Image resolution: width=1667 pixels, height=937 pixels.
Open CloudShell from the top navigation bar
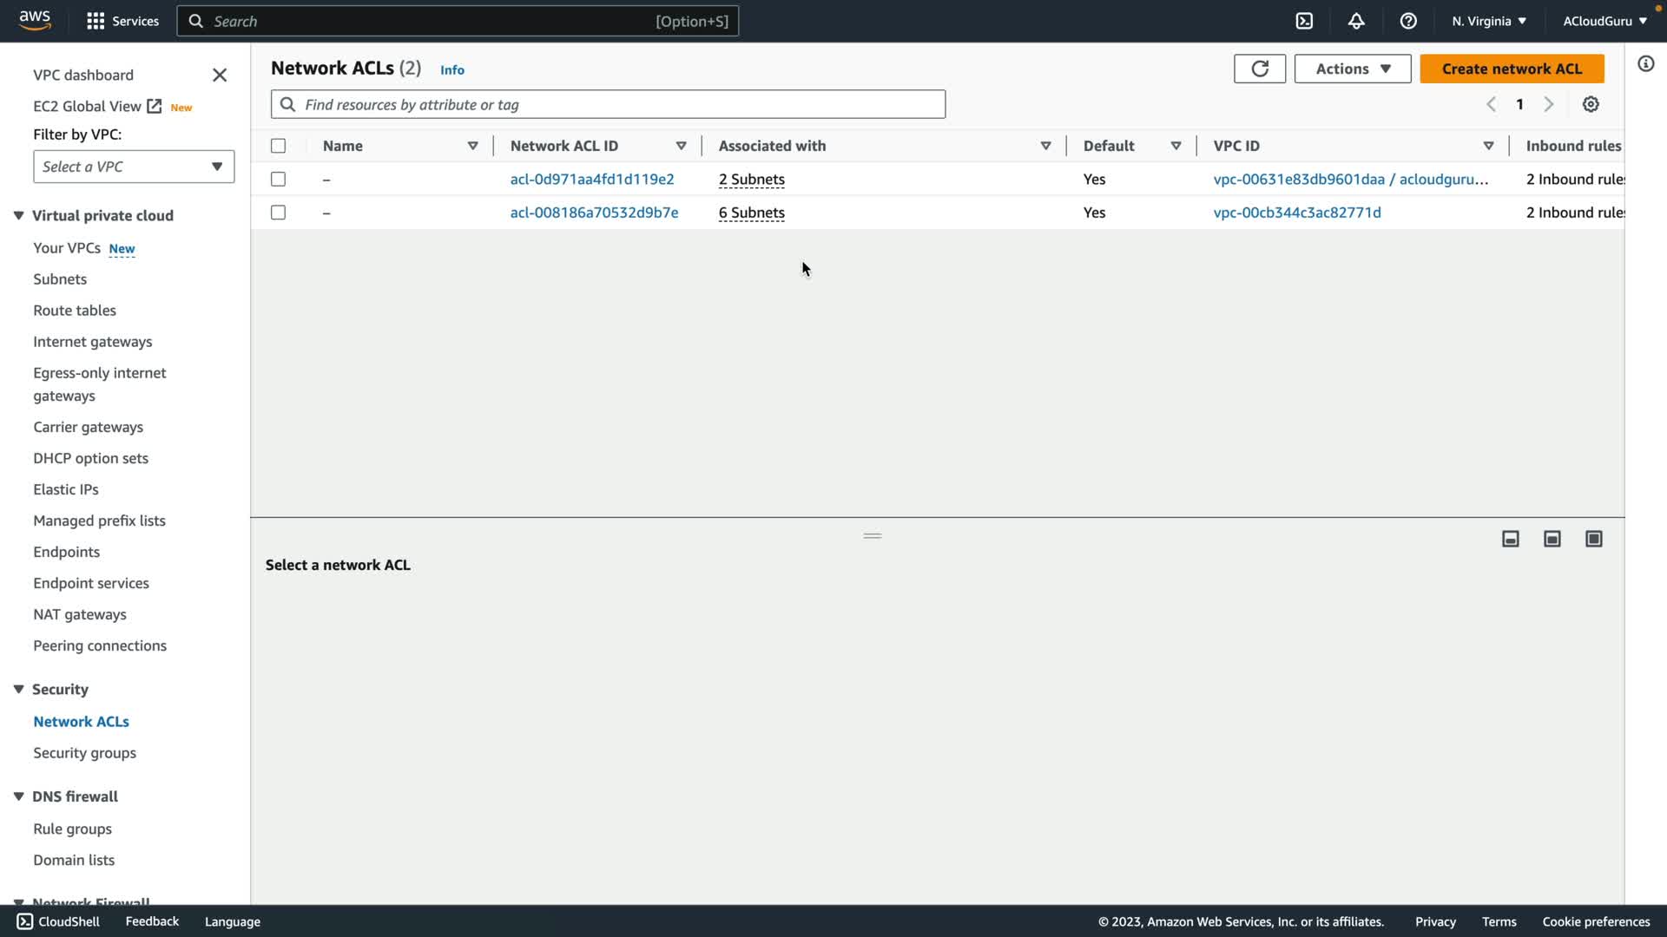click(1304, 21)
